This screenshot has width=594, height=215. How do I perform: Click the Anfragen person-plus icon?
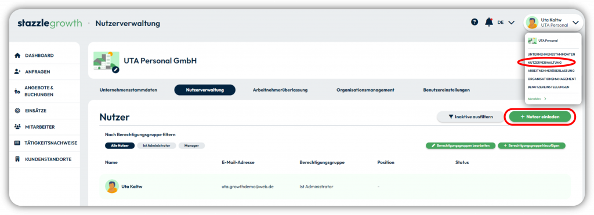(17, 71)
